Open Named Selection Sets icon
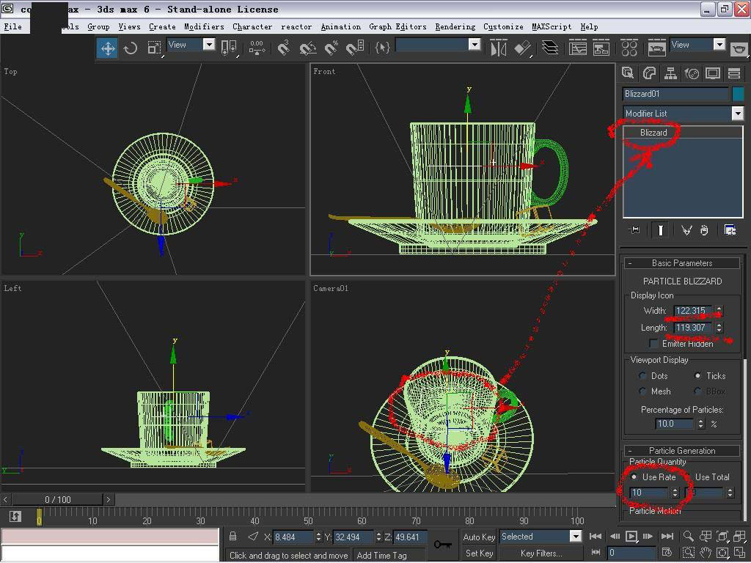 point(382,48)
